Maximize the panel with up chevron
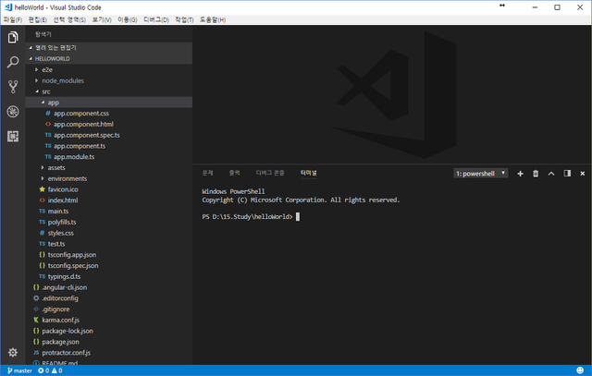Screen dimensions: 592x376 click(551, 174)
